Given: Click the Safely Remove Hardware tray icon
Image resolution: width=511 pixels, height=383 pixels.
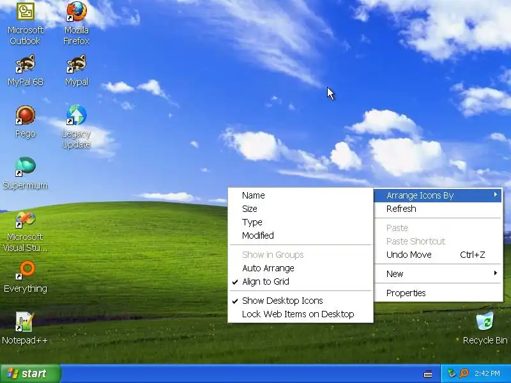Looking at the screenshot, I should pyautogui.click(x=452, y=373).
